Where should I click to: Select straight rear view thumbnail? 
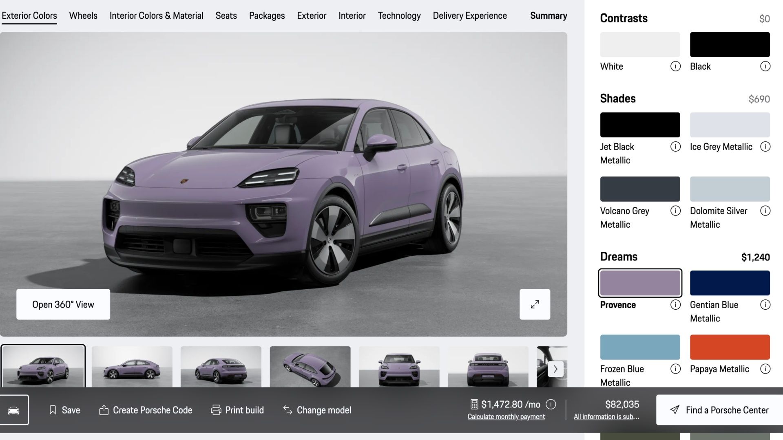coord(488,367)
